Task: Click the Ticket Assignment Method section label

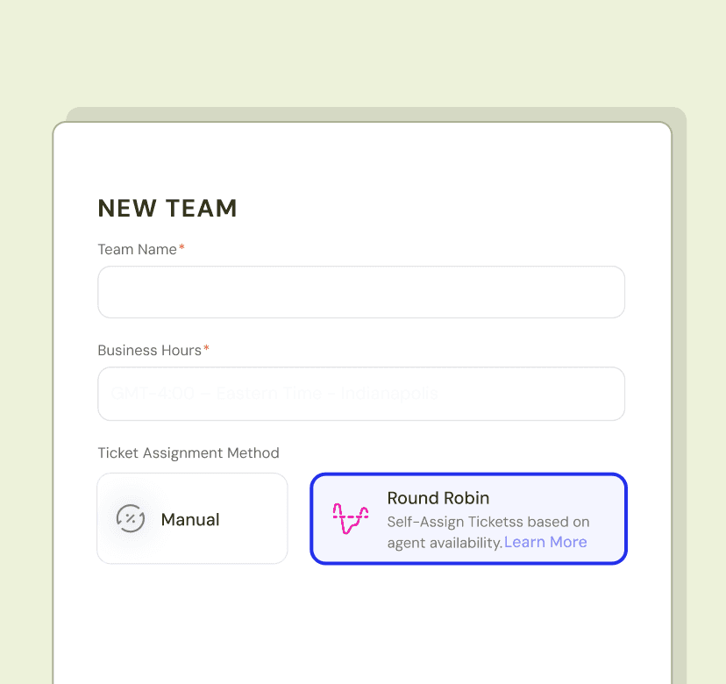Action: (x=189, y=452)
